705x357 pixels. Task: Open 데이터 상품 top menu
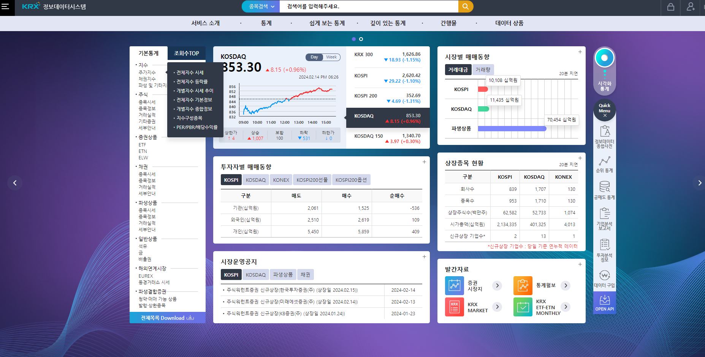pyautogui.click(x=510, y=23)
